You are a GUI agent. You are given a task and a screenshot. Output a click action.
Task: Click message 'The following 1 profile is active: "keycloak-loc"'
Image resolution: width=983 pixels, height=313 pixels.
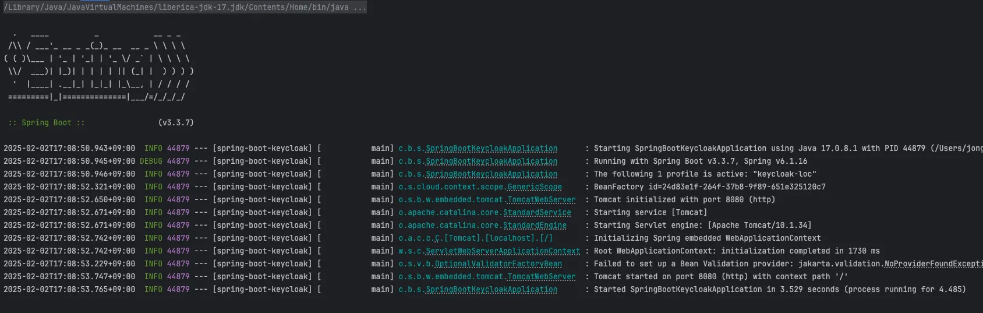705,174
